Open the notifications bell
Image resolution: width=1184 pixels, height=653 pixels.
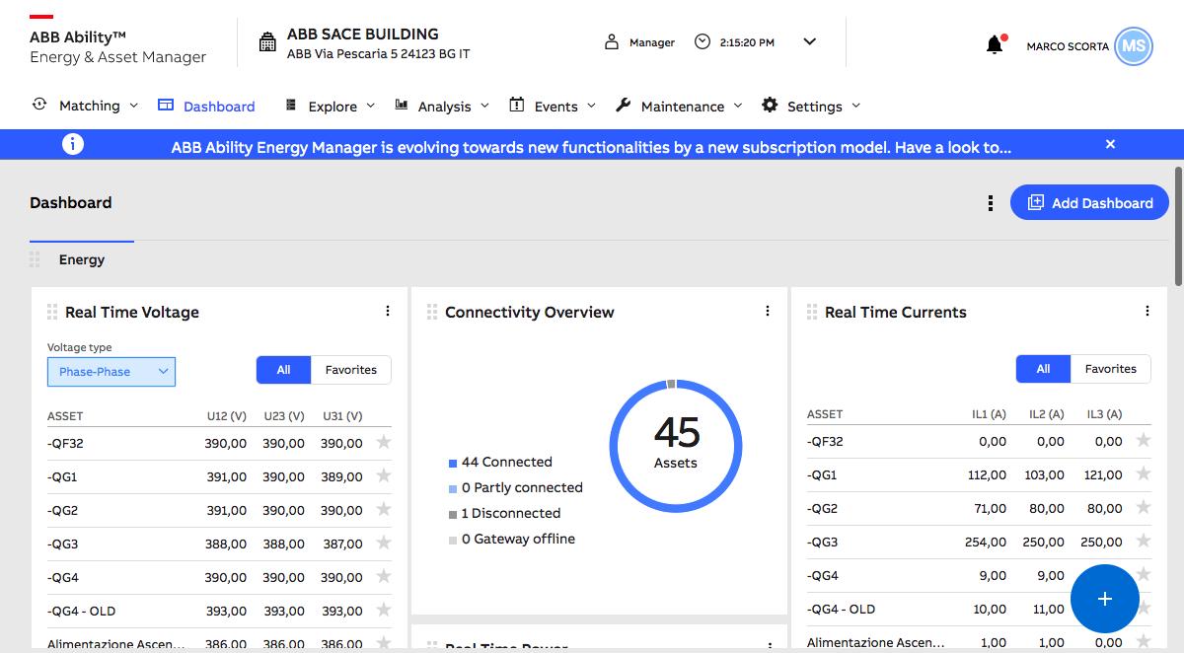point(995,45)
